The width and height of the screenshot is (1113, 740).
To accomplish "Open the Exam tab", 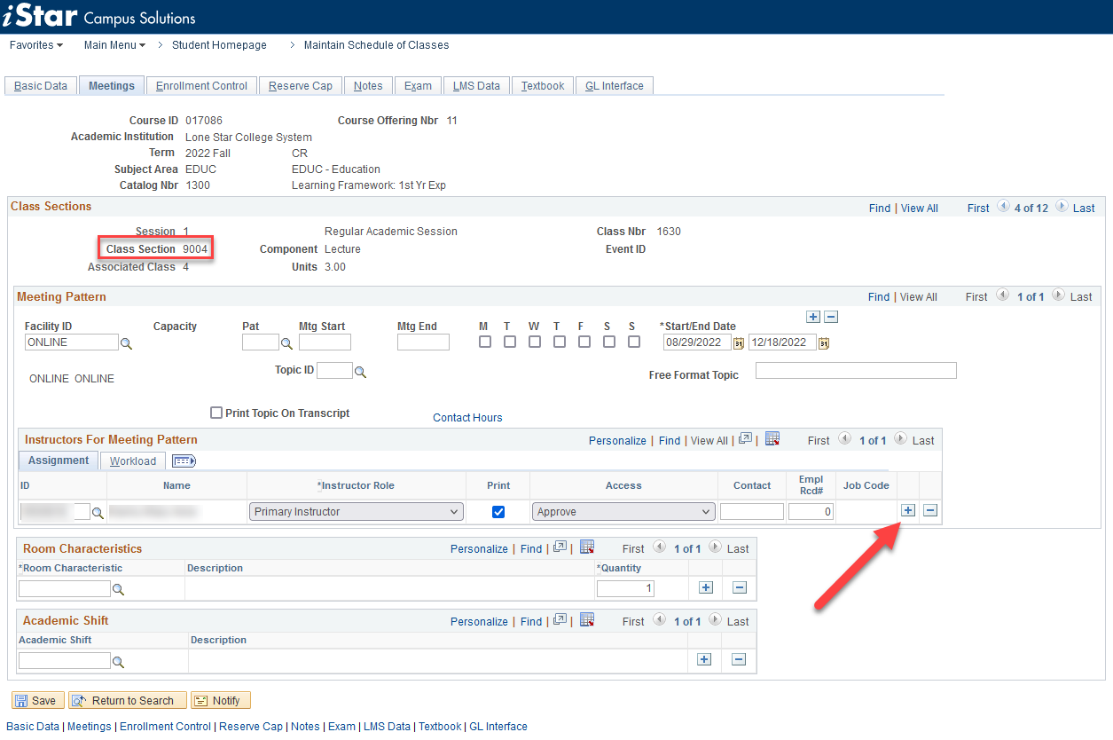I will pos(418,86).
